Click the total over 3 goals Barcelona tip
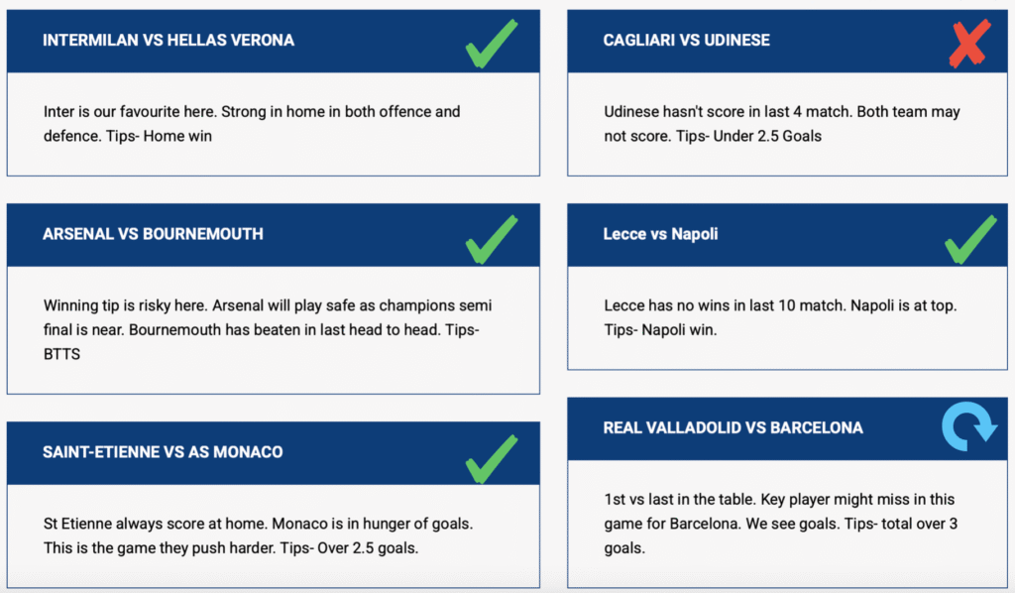The image size is (1015, 593). click(x=781, y=524)
